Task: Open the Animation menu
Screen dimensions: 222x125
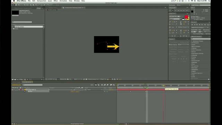Action: click(63, 1)
